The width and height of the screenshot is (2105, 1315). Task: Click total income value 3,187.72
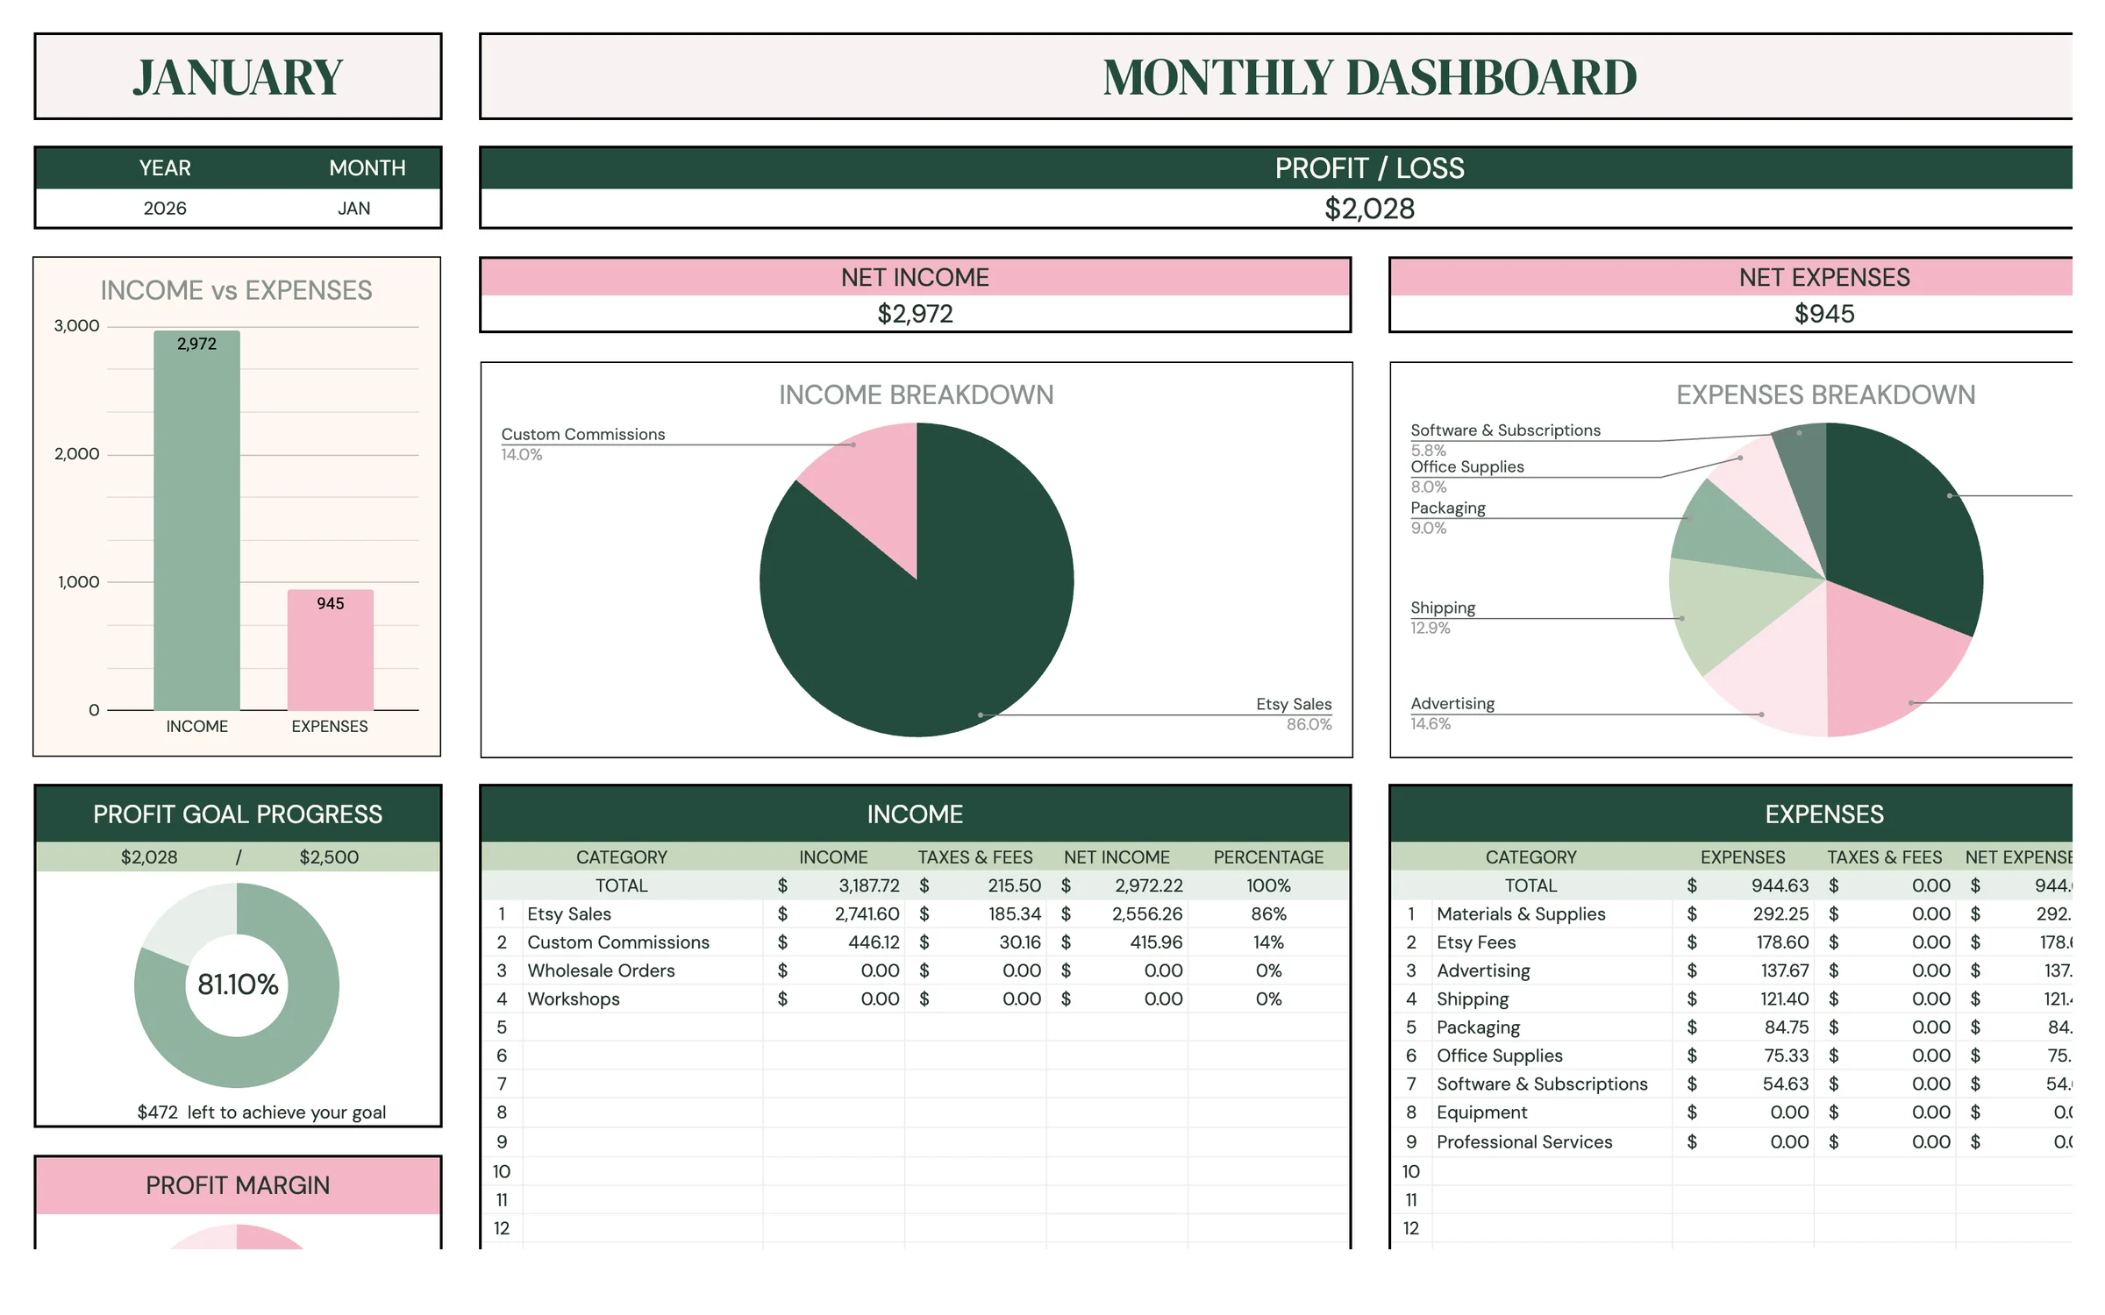[868, 885]
